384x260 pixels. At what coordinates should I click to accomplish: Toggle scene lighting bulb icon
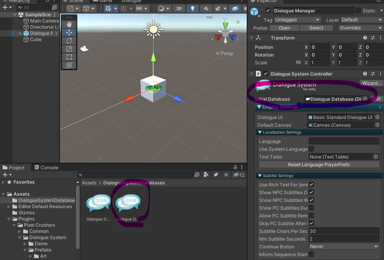pyautogui.click(x=193, y=9)
